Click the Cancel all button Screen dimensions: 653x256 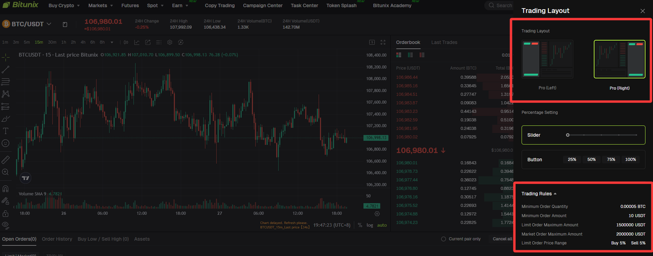(x=503, y=239)
